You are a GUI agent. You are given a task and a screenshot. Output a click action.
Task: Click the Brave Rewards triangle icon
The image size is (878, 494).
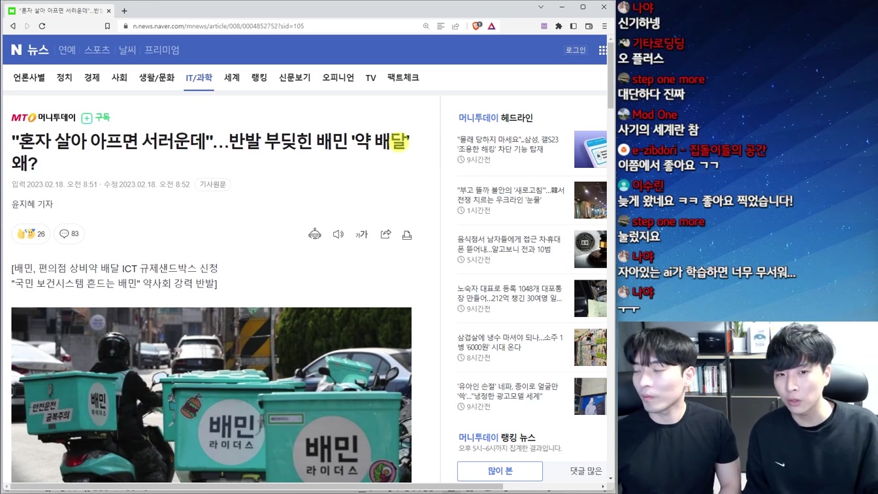coord(491,26)
